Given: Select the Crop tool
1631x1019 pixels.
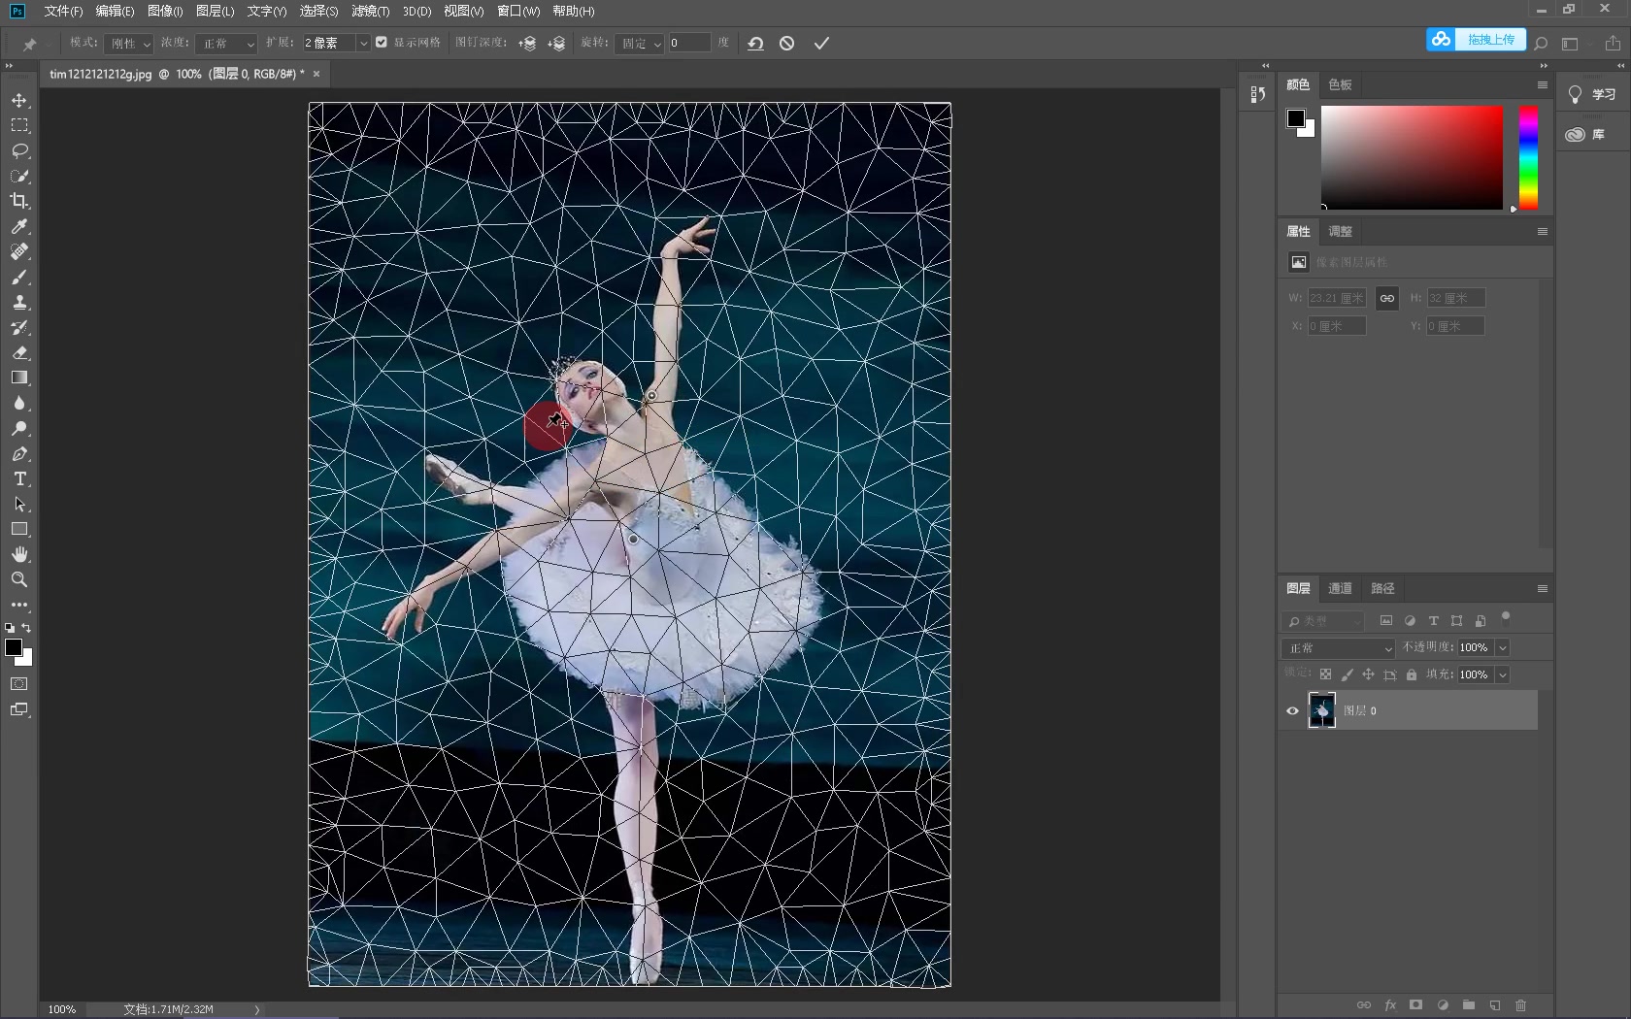Looking at the screenshot, I should 19,202.
